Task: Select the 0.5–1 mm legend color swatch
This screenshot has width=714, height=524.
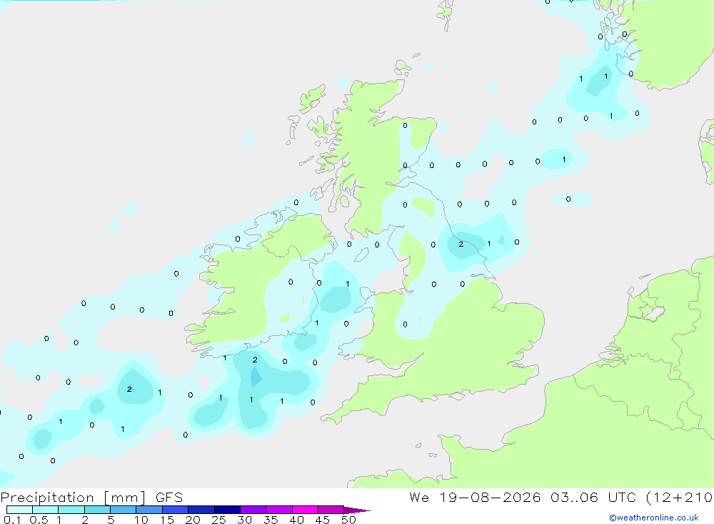Action: coord(46,510)
